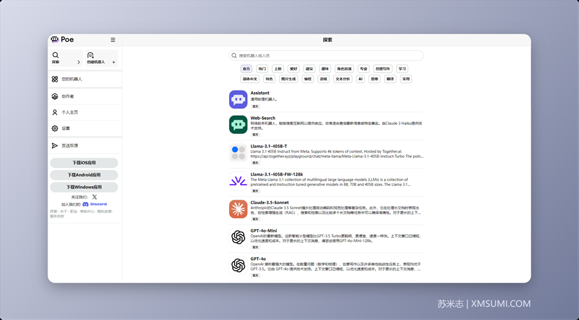
Task: Open 您的机器人 four-circles icon
Action: [55, 79]
